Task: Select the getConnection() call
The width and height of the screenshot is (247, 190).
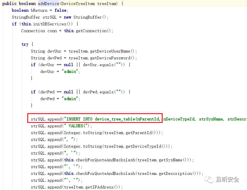Action: tap(93, 31)
